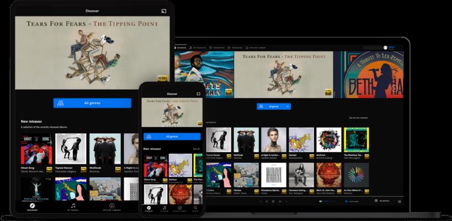Open the All genres selector on tablet
This screenshot has width=452, height=221.
click(x=92, y=103)
